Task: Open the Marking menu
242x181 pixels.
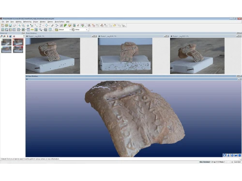Action: pos(18,22)
